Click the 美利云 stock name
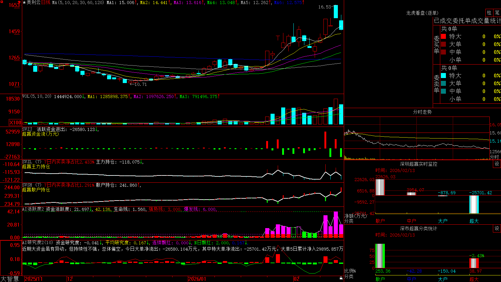Image resolution: width=501 pixels, height=282 pixels. 34,3
